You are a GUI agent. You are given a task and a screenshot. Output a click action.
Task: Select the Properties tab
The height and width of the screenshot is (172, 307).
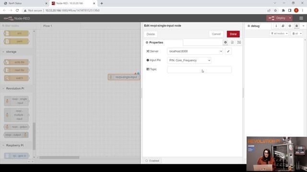point(163,43)
